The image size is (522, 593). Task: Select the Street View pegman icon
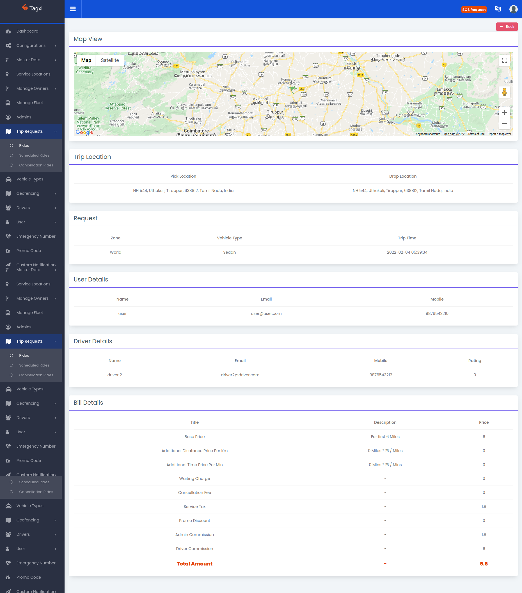point(504,92)
